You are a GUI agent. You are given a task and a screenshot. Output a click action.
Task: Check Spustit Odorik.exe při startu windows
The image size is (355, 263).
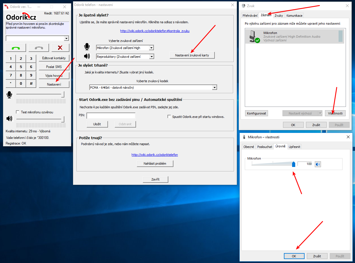click(x=169, y=116)
